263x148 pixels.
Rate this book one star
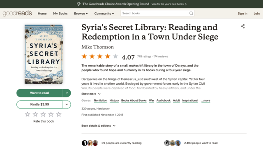tap(28, 114)
